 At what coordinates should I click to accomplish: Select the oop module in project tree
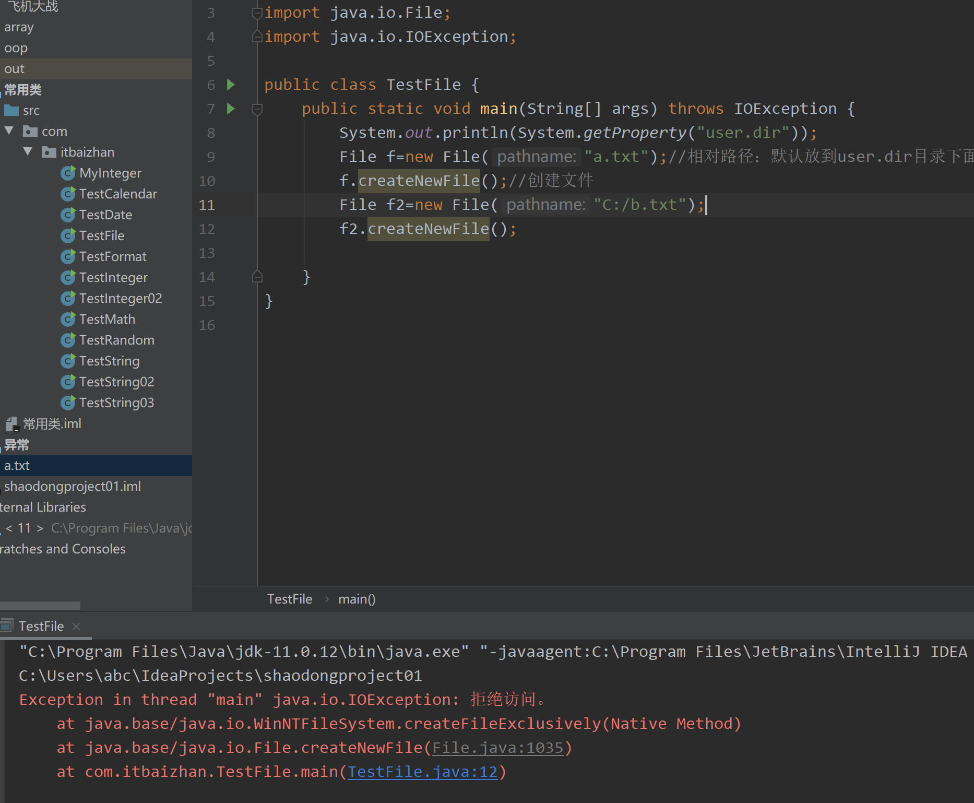pos(96,48)
